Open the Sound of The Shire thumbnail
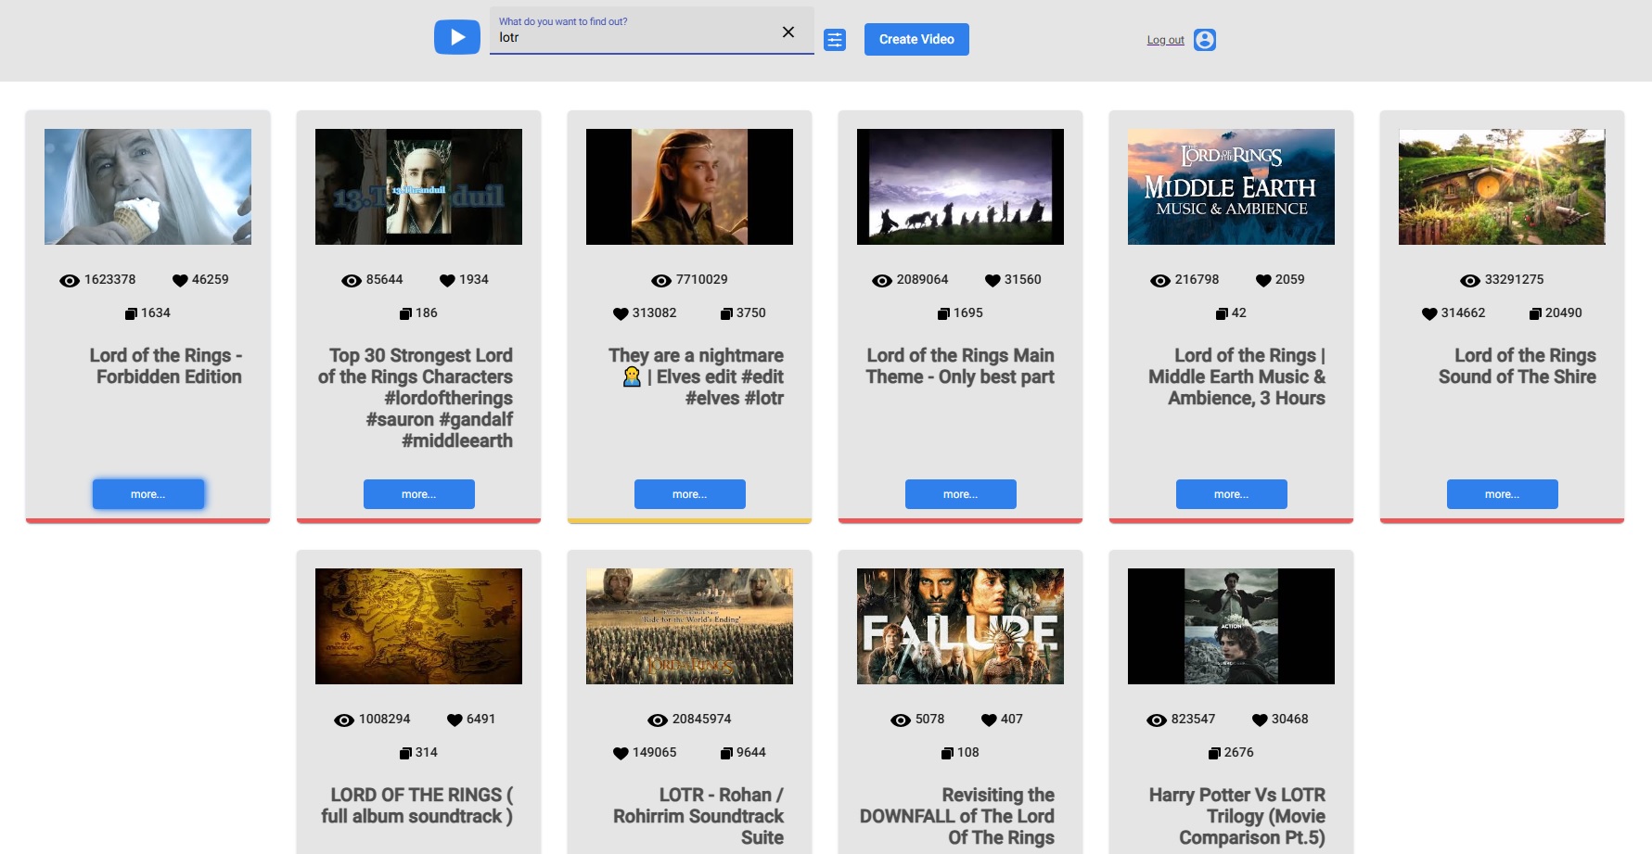The height and width of the screenshot is (854, 1652). (x=1501, y=186)
